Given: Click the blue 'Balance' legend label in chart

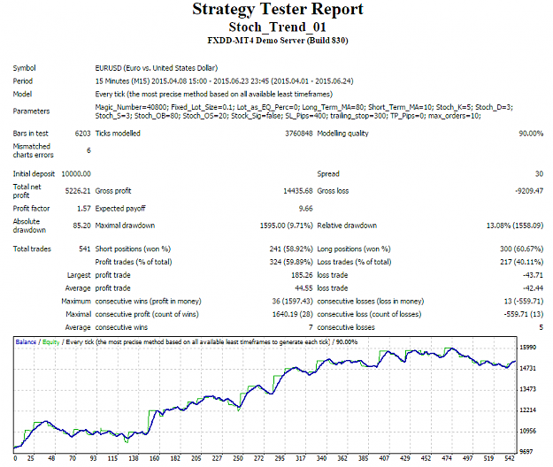Looking at the screenshot, I should pos(26,342).
